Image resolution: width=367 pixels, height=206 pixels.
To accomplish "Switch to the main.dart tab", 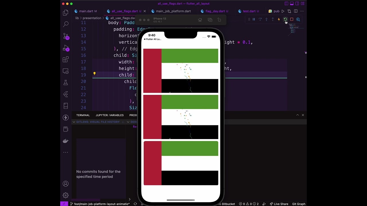I will 86,11.
